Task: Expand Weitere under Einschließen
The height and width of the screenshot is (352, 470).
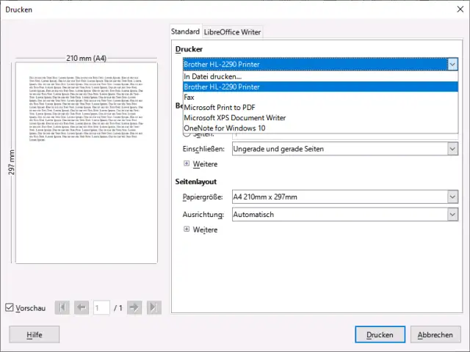Action: (187, 164)
